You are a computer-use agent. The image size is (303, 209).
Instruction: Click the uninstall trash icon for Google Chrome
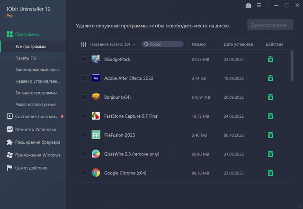(270, 173)
